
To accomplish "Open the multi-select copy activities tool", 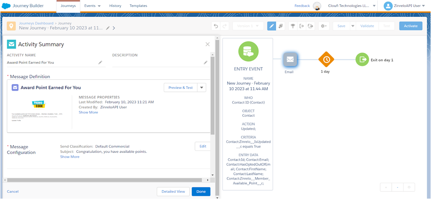I will coord(280,26).
